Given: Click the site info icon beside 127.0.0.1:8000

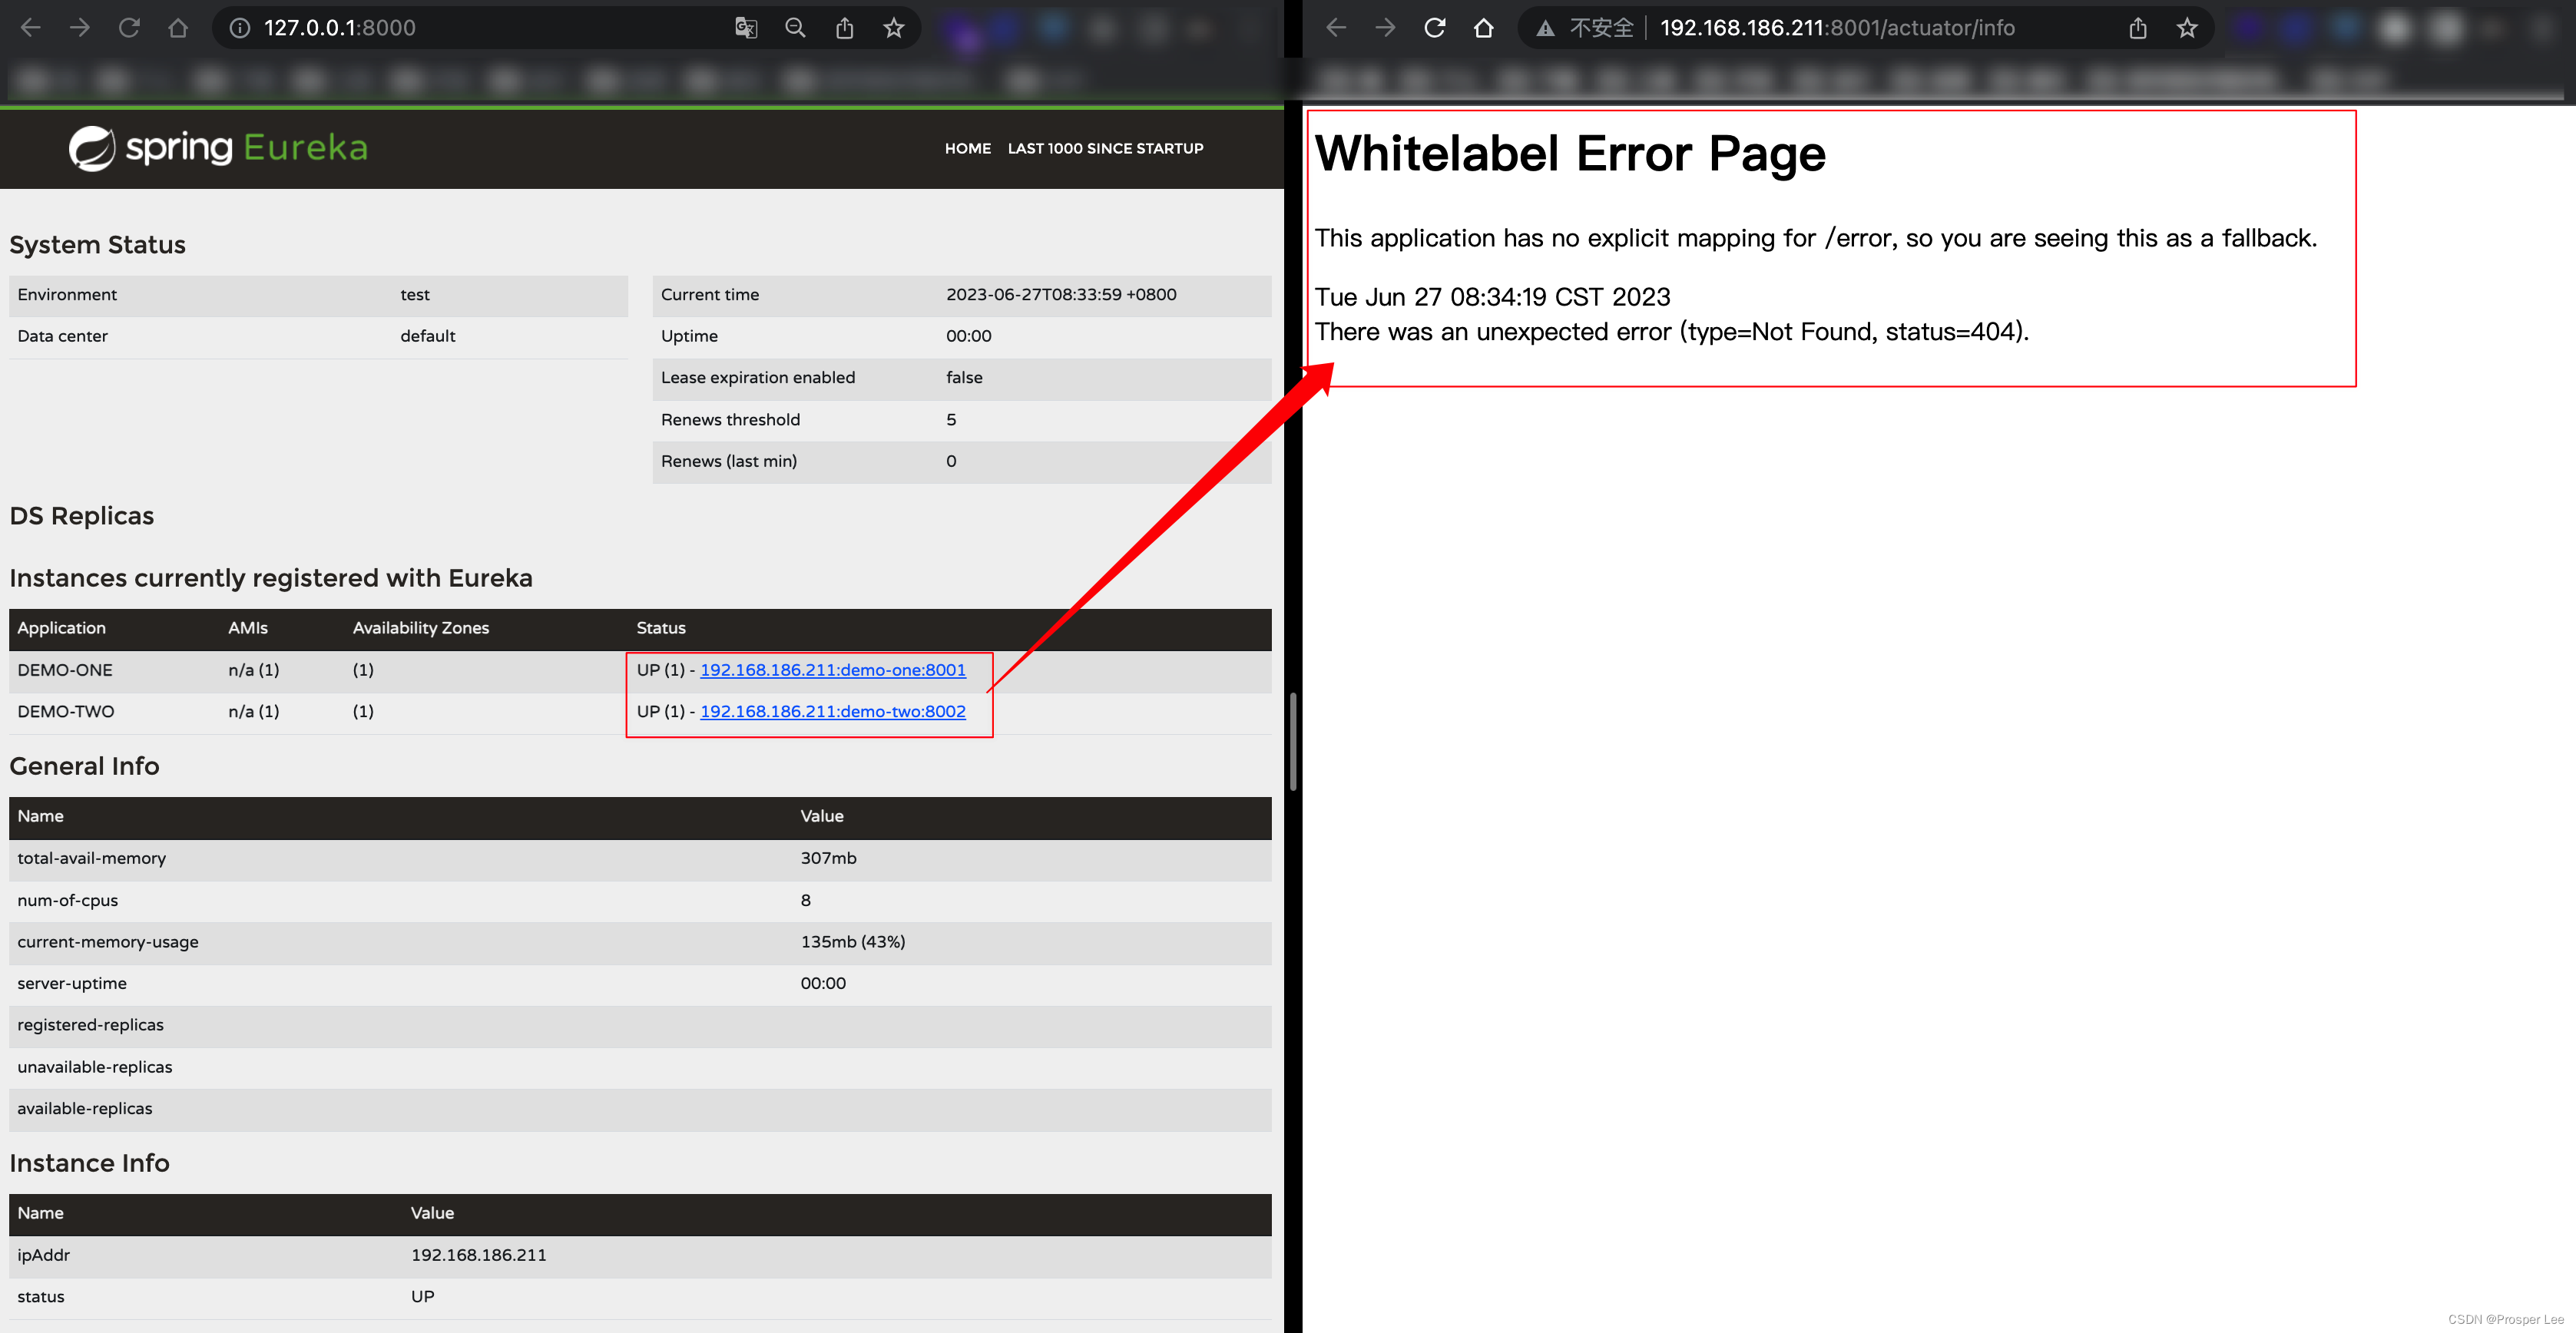Looking at the screenshot, I should (240, 28).
